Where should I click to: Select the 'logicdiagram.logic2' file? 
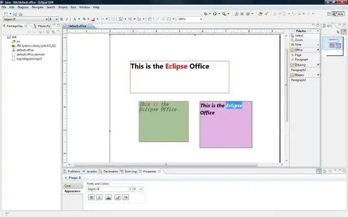27,59
